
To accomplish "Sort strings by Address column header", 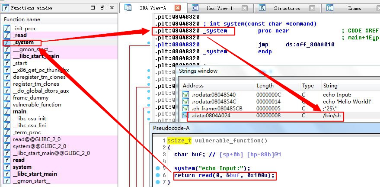I will tap(193, 86).
